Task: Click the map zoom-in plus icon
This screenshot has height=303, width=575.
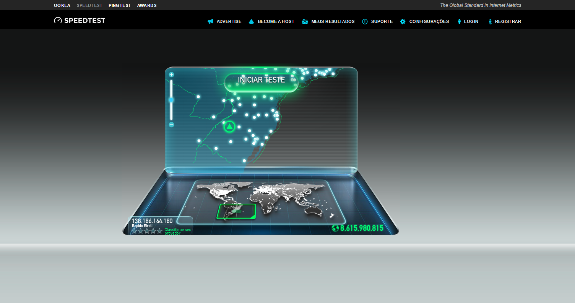Action: click(171, 74)
